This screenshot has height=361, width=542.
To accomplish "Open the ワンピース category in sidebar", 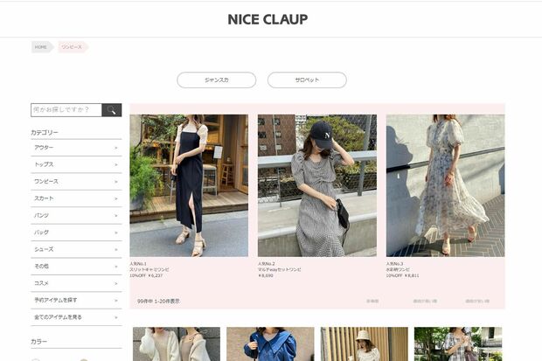I will [x=76, y=182].
